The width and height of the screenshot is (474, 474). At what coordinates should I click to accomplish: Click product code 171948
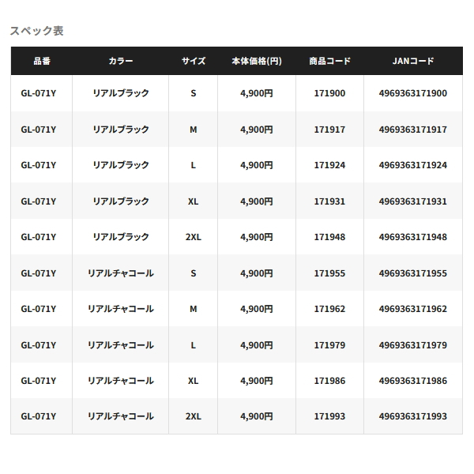pyautogui.click(x=329, y=237)
